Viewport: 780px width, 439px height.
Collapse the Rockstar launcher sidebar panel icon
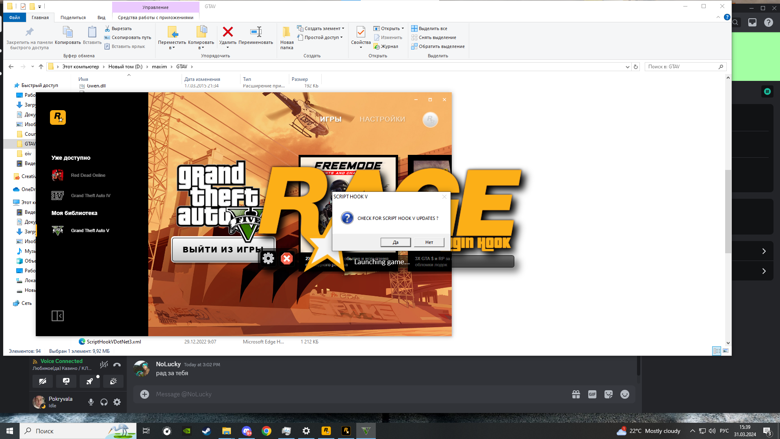tap(58, 316)
